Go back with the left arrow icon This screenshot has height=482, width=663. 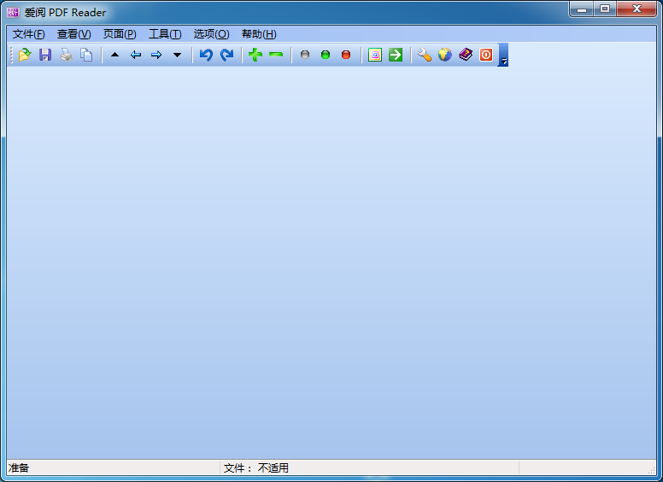pos(136,55)
